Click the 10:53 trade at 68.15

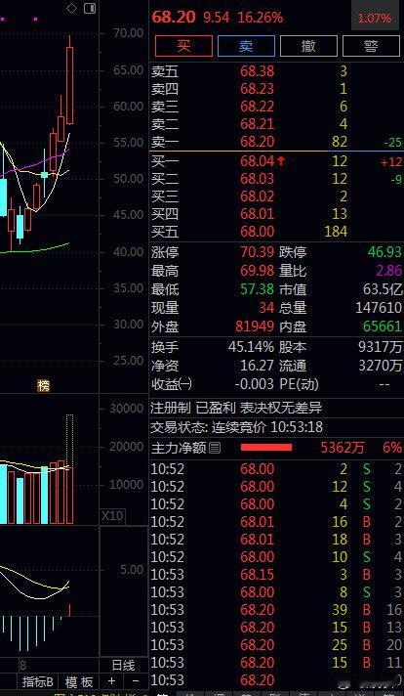(277, 575)
